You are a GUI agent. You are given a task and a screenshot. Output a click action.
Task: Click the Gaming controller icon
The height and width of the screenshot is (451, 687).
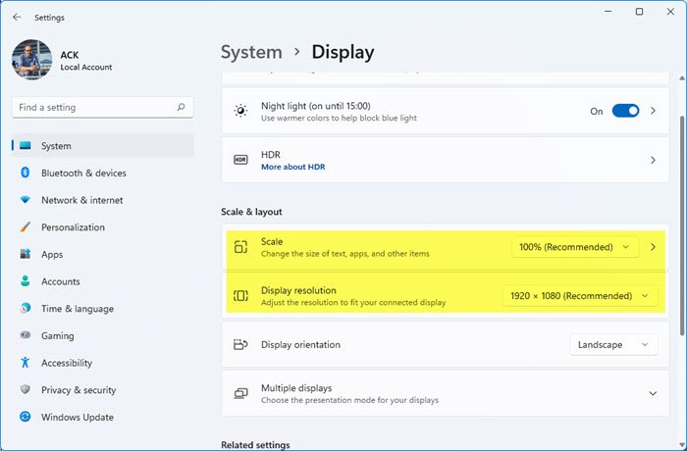[x=26, y=335]
